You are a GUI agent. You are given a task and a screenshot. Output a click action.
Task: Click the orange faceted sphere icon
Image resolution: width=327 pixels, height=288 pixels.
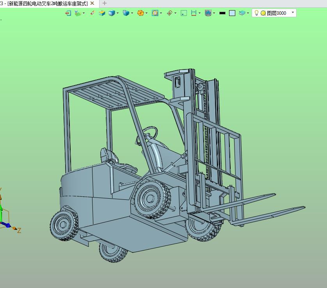click(140, 13)
